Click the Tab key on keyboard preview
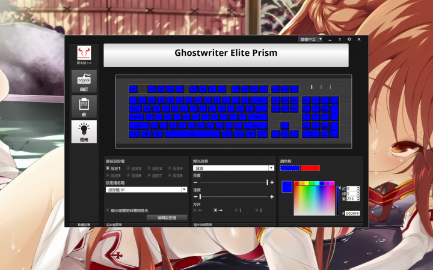This screenshot has width=433, height=270. 135,109
